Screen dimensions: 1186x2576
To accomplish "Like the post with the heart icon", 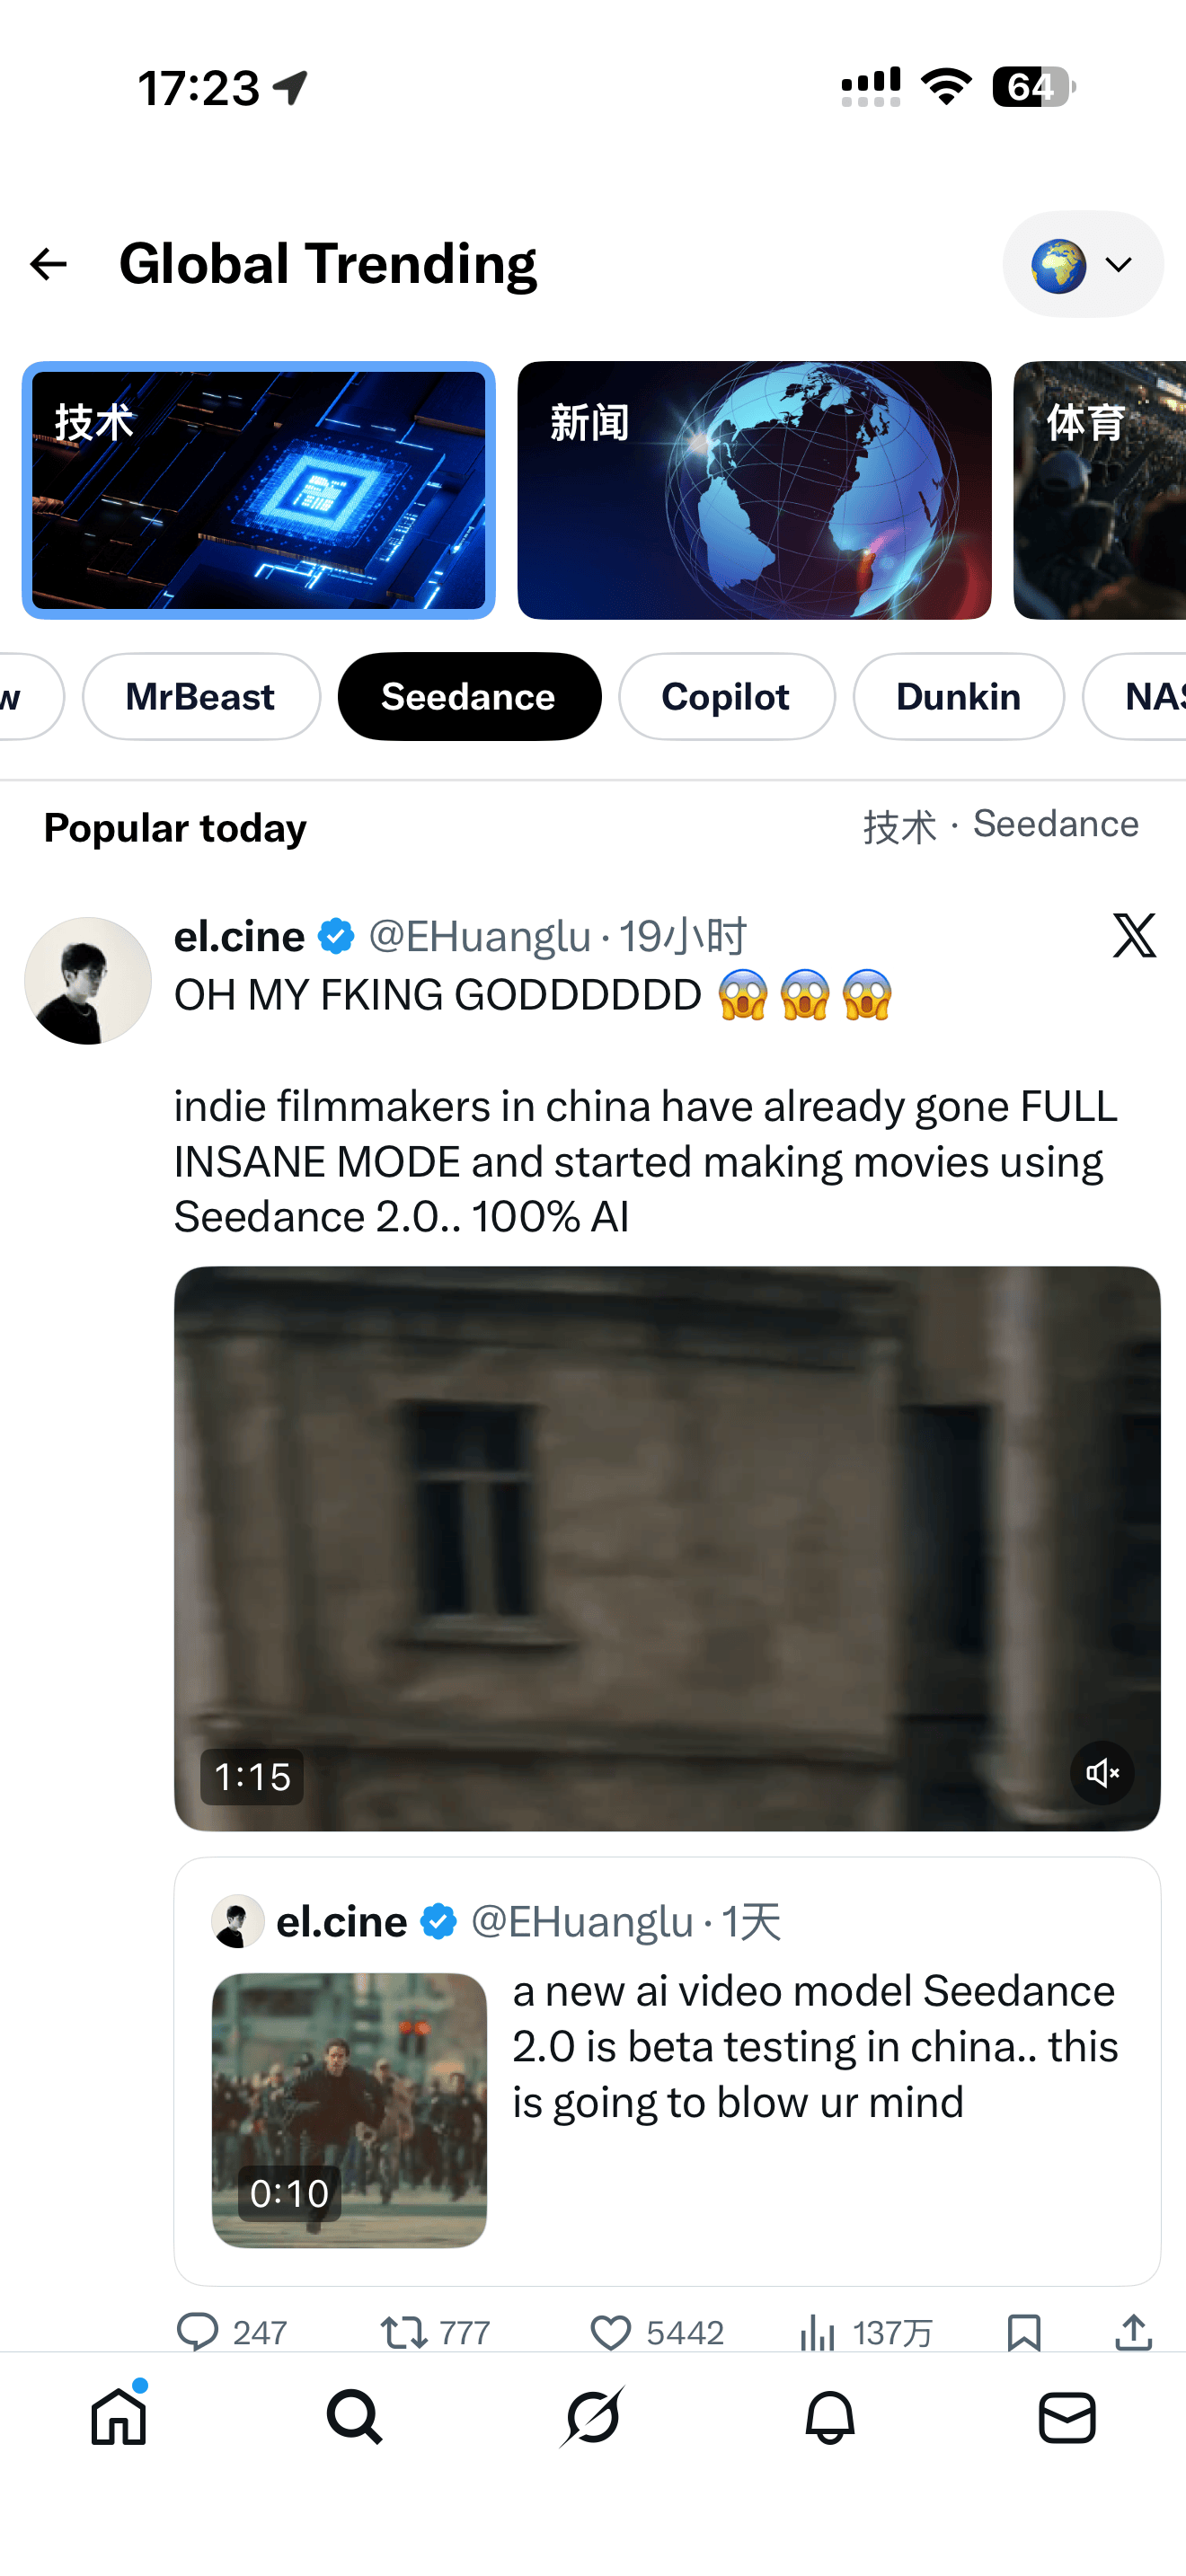I will point(610,2333).
